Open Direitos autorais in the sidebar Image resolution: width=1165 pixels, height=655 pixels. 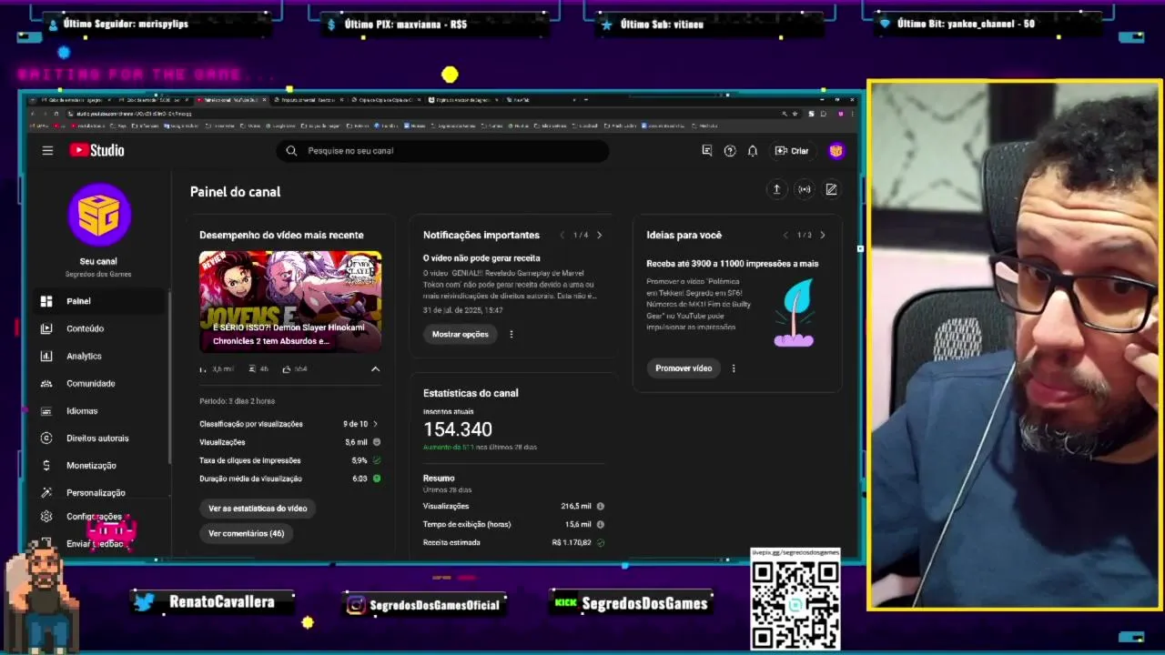coord(99,438)
